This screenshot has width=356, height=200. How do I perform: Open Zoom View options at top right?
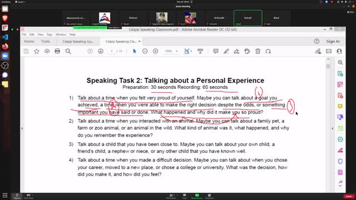click(350, 12)
